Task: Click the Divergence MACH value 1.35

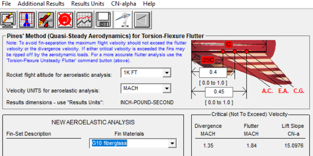Action: (208, 146)
